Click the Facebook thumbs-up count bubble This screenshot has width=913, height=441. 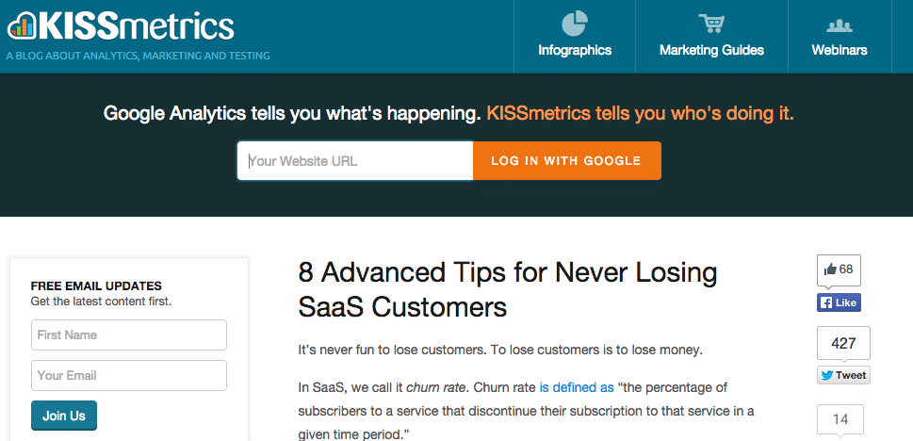(839, 269)
